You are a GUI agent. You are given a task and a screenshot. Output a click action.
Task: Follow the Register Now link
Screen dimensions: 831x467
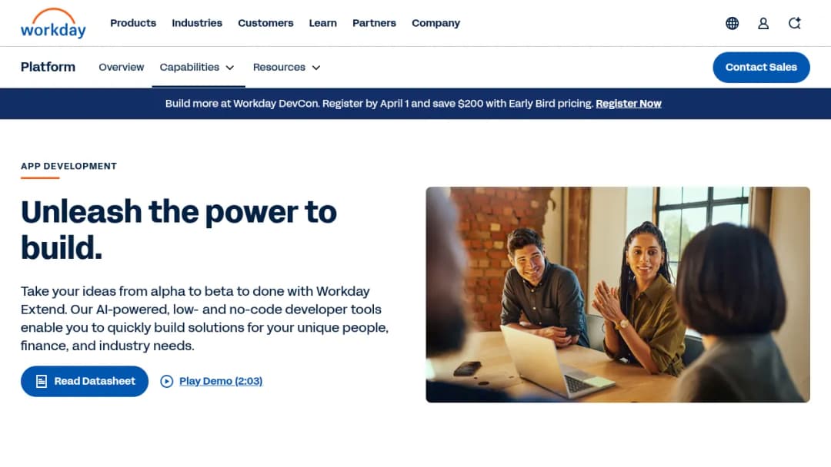tap(629, 104)
